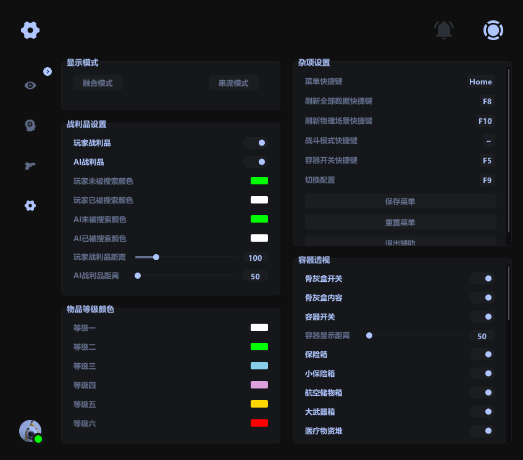This screenshot has height=460, width=523.
Task: Click the notification bell icon
Action: pyautogui.click(x=443, y=30)
